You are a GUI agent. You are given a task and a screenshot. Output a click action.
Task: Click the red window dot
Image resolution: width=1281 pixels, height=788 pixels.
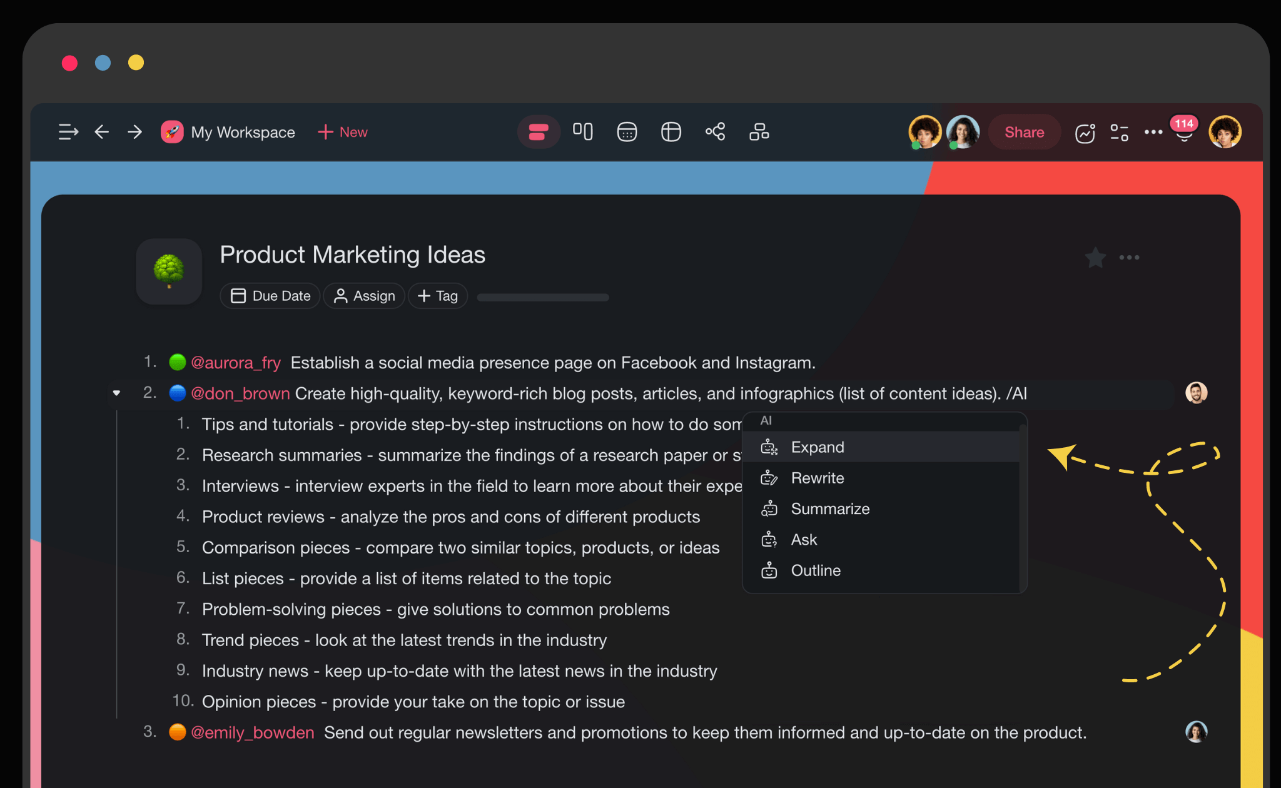(70, 63)
